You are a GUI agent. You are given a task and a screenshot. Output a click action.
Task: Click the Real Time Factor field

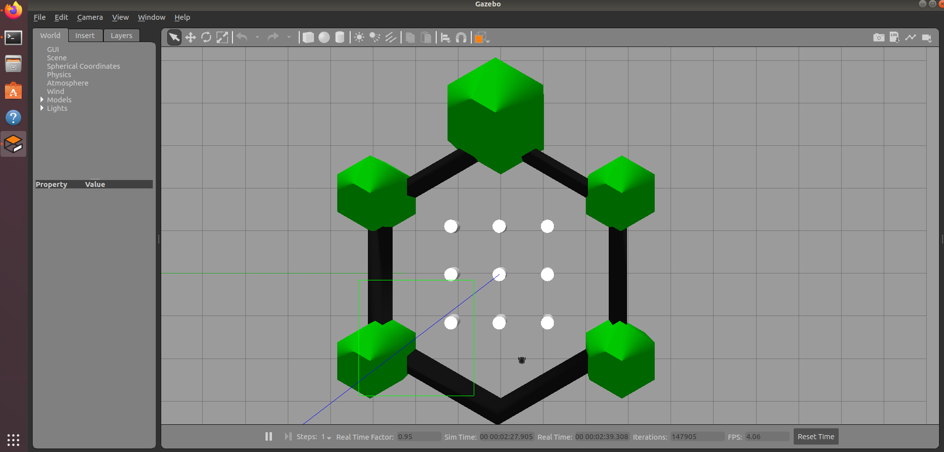tap(419, 437)
